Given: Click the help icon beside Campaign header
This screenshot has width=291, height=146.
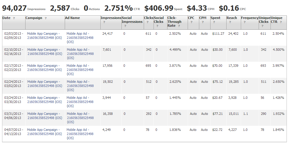Looking at the screenshot, I should click(x=45, y=18).
